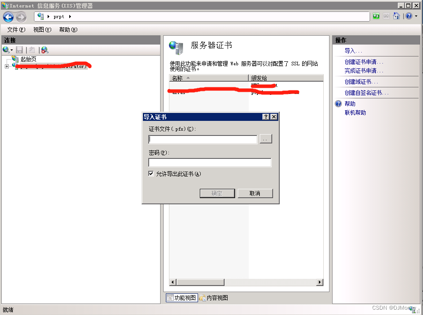Click 取消 button in import dialog
The image size is (423, 315).
coord(255,193)
